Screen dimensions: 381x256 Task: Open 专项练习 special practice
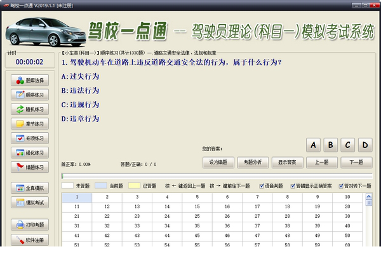30,138
